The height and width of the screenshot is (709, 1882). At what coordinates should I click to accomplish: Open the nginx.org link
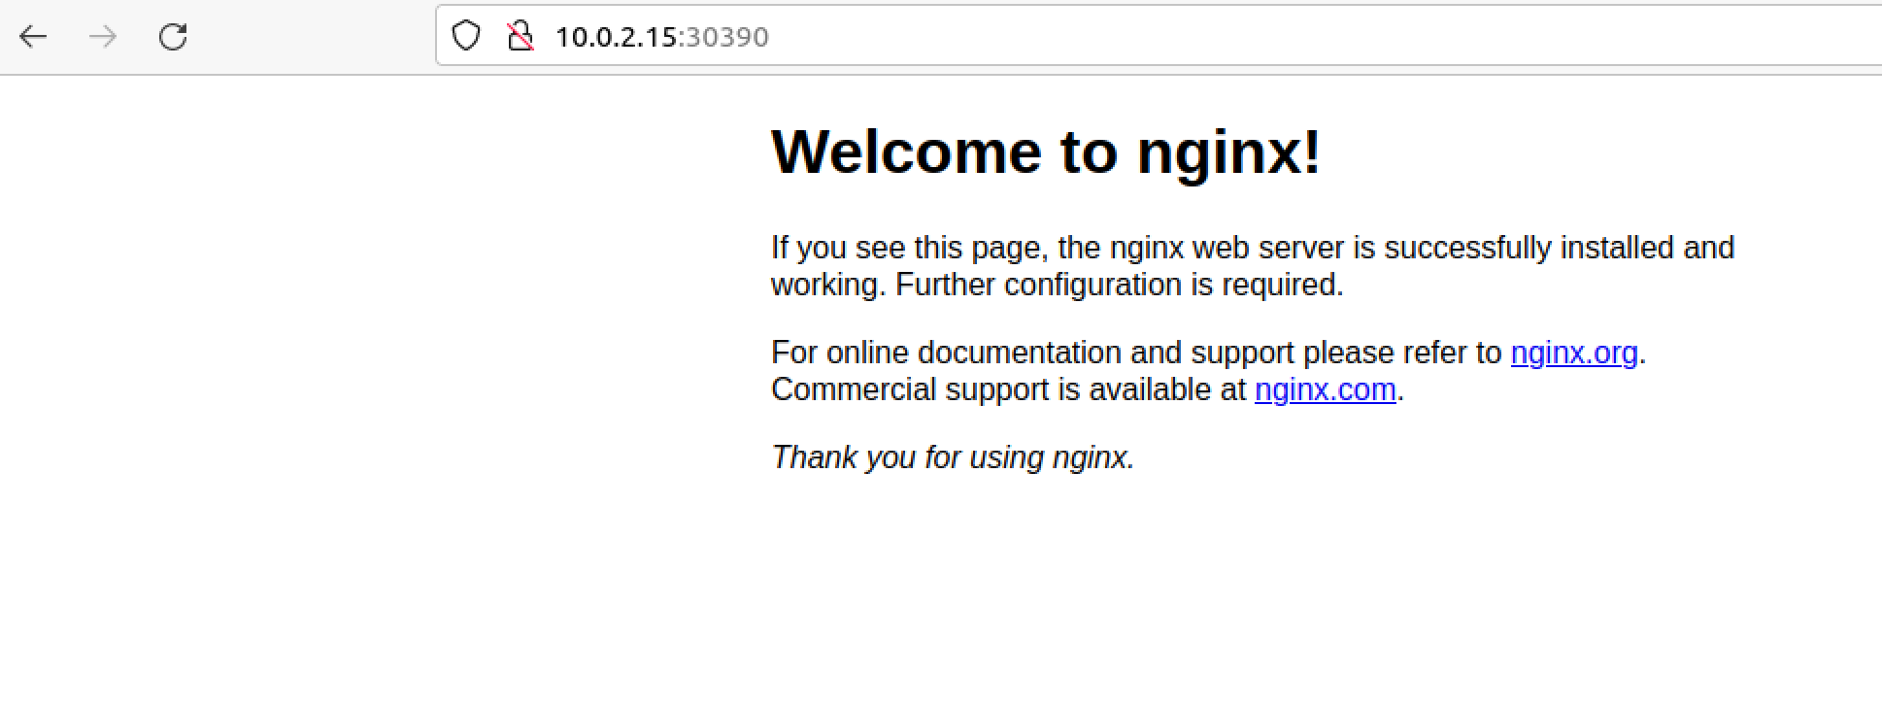click(1574, 352)
